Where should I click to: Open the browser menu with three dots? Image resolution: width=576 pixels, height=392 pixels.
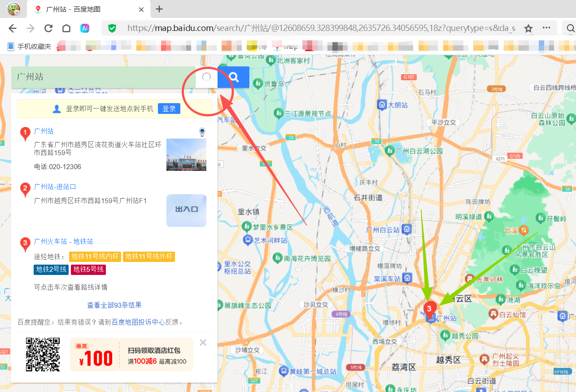(x=547, y=28)
